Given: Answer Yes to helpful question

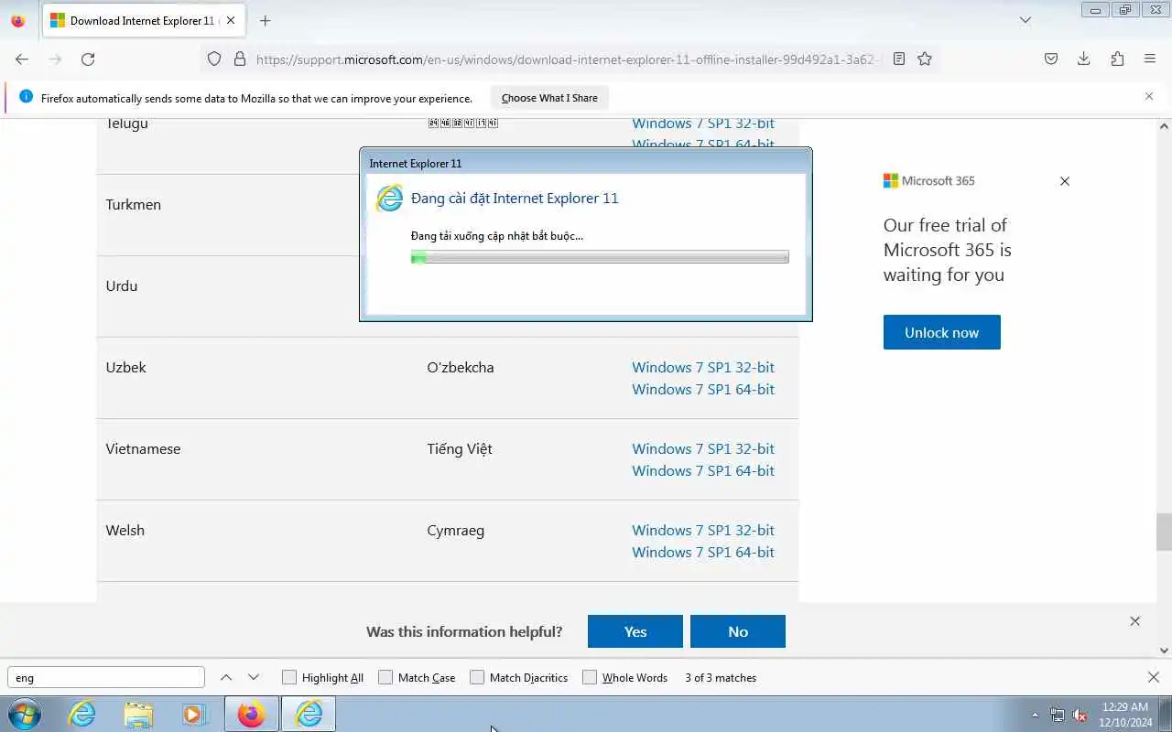Looking at the screenshot, I should pyautogui.click(x=635, y=631).
